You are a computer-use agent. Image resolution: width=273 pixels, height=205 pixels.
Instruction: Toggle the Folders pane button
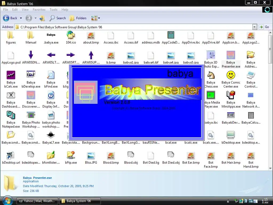(x=78, y=18)
